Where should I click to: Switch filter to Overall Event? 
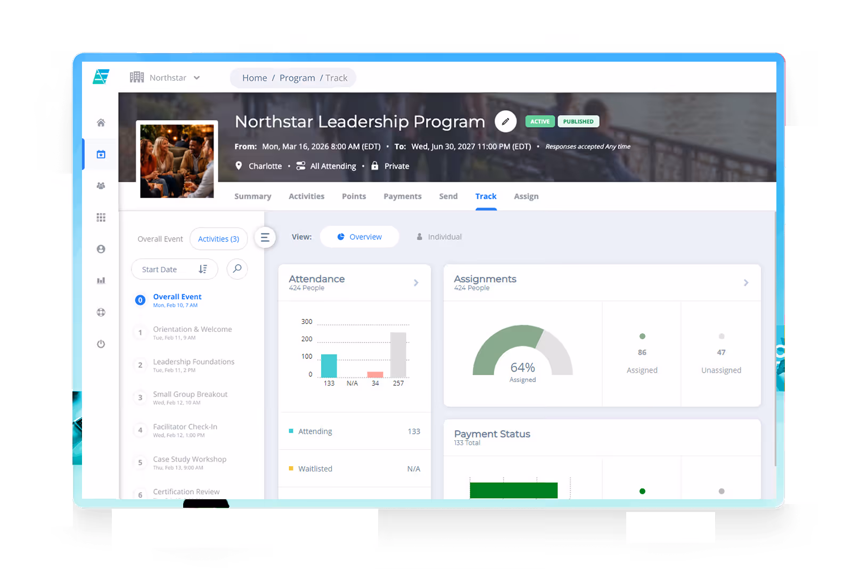tap(160, 239)
